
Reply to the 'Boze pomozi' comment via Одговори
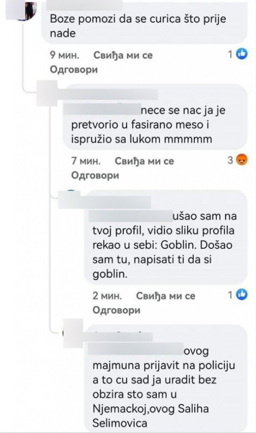coord(74,69)
